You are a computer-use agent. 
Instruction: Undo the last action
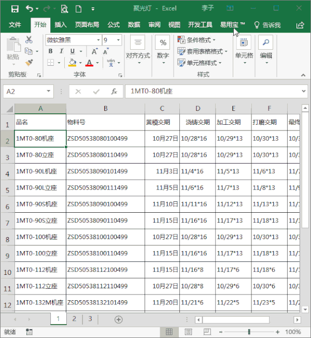[30, 9]
